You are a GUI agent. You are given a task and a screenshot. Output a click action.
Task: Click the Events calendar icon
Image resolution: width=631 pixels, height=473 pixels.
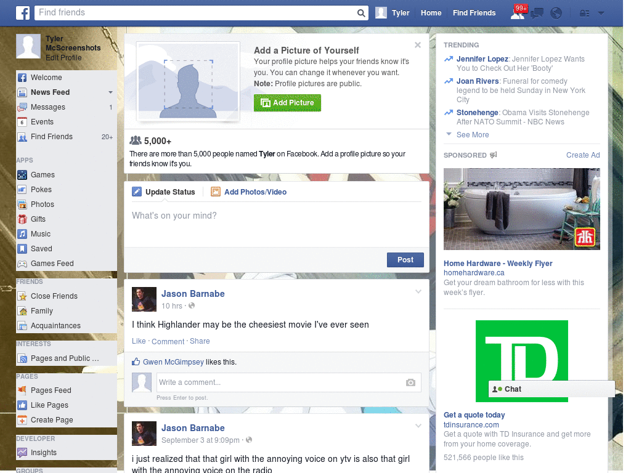(22, 122)
